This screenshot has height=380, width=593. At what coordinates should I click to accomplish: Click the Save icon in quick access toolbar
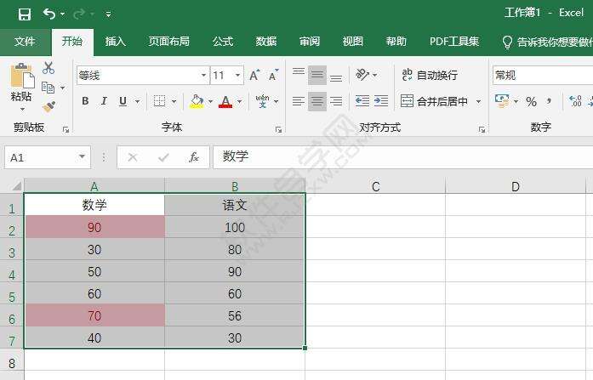coord(25,14)
